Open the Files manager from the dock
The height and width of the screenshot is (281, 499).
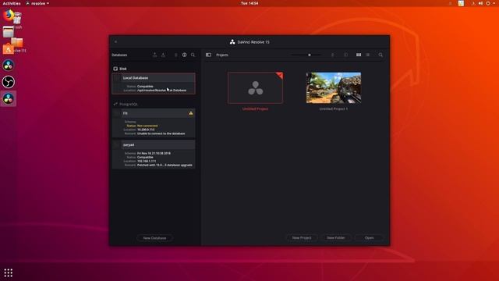[x=9, y=32]
